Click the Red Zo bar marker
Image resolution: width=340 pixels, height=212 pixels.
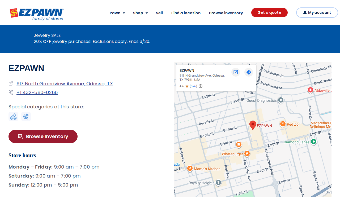[283, 124]
